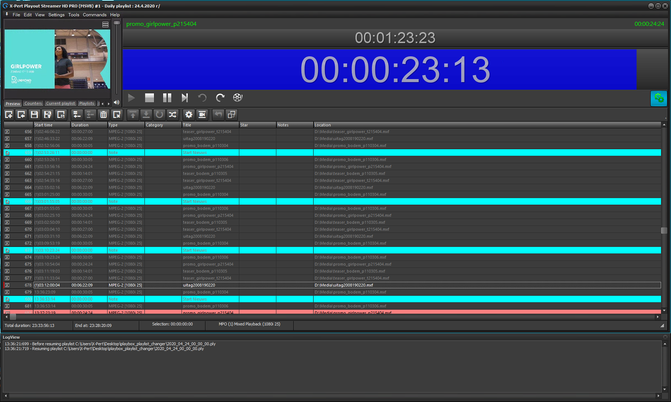The width and height of the screenshot is (671, 402).
Task: Switch to the Playlists tab
Action: point(86,104)
